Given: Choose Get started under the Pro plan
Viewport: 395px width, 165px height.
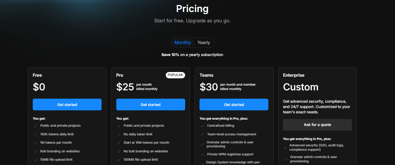Looking at the screenshot, I should [x=150, y=105].
